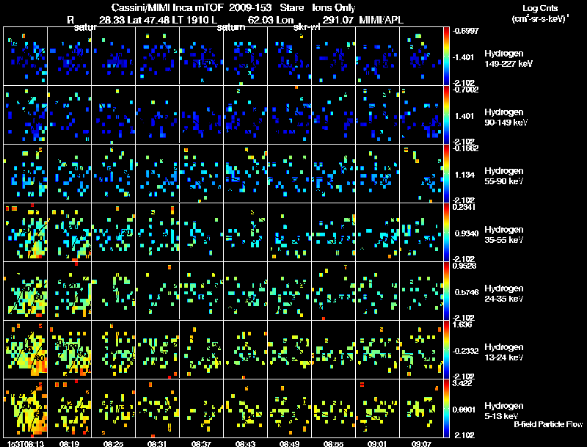Click the '0.5746' colorbar midpoint value

pyautogui.click(x=467, y=292)
